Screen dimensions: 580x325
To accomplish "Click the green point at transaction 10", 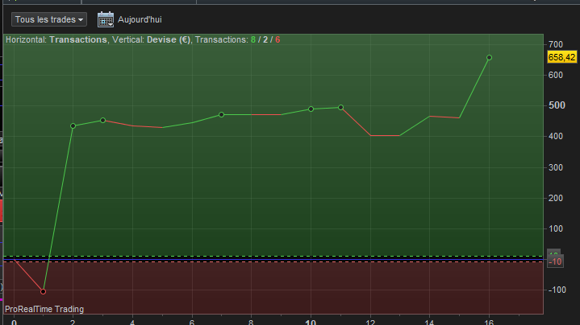I will coord(311,109).
